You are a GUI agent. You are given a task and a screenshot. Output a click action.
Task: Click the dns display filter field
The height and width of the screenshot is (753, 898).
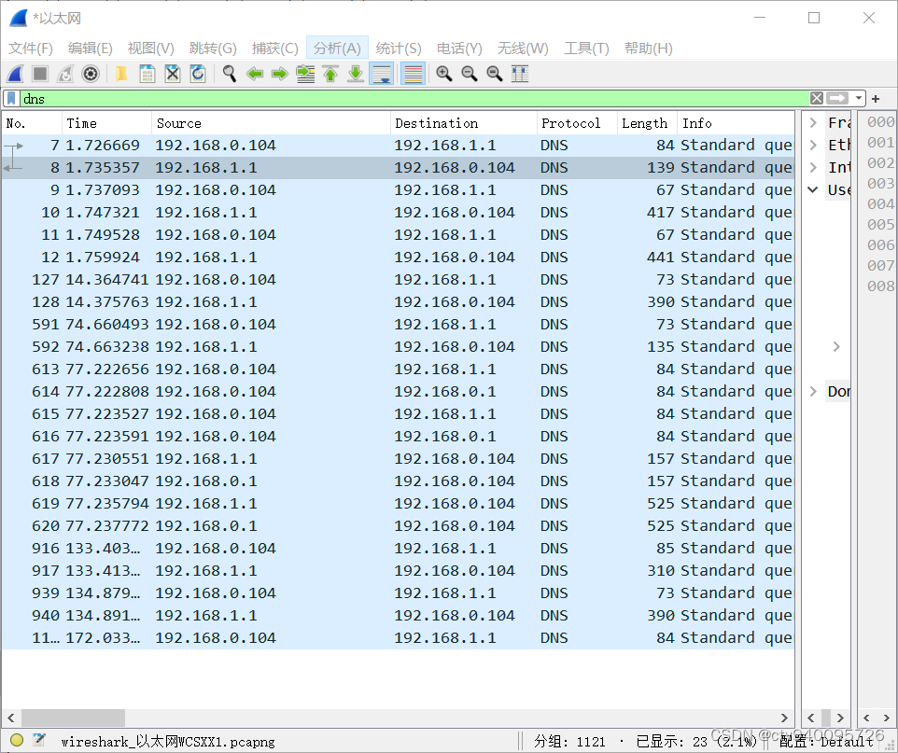click(414, 99)
